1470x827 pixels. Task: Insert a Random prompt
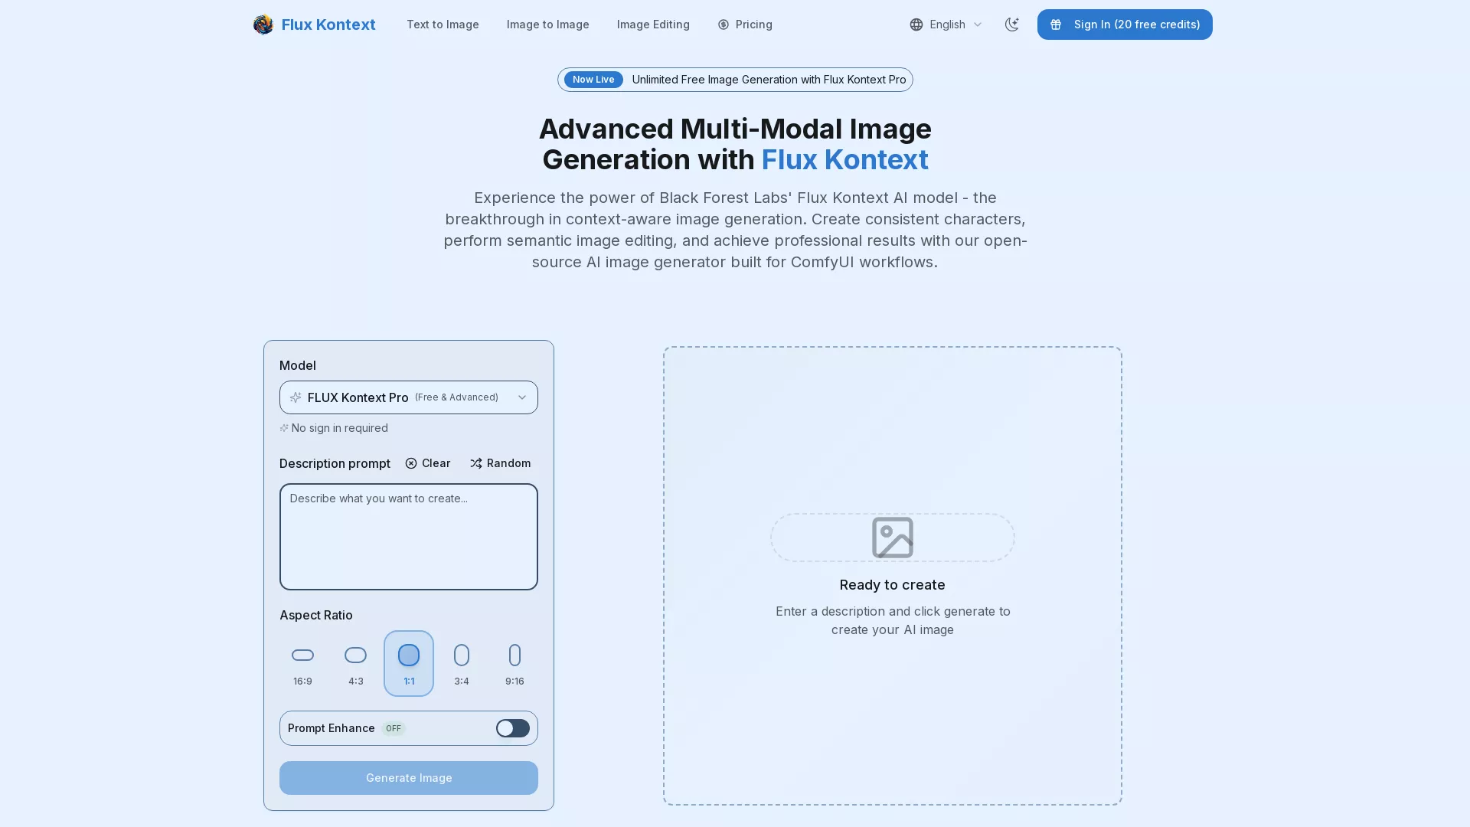click(x=500, y=463)
